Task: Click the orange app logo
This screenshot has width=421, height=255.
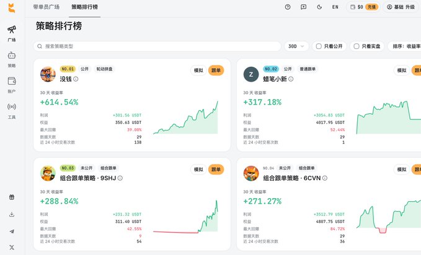Action: pyautogui.click(x=12, y=8)
